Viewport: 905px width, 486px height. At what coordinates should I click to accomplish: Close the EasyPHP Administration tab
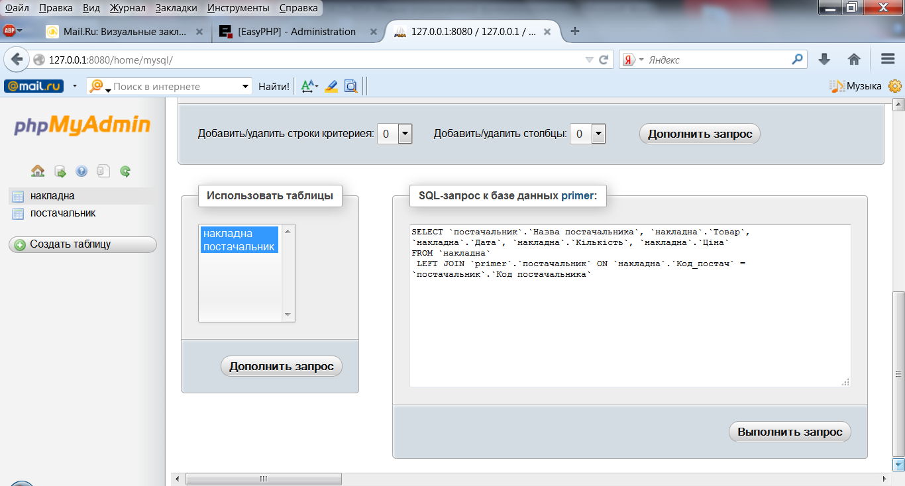[374, 32]
